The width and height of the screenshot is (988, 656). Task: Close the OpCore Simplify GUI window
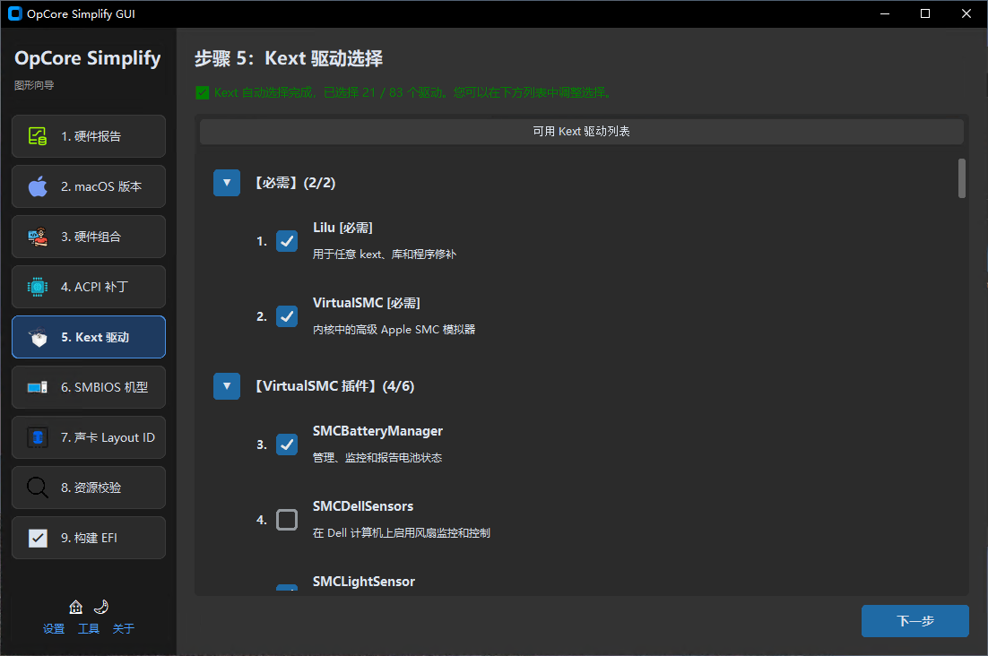pyautogui.click(x=966, y=13)
